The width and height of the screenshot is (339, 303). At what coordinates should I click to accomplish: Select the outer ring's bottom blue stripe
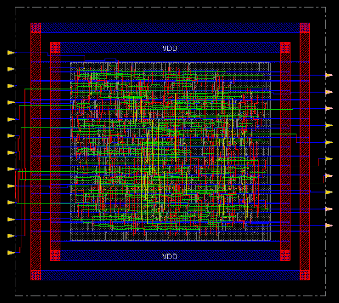170,275
